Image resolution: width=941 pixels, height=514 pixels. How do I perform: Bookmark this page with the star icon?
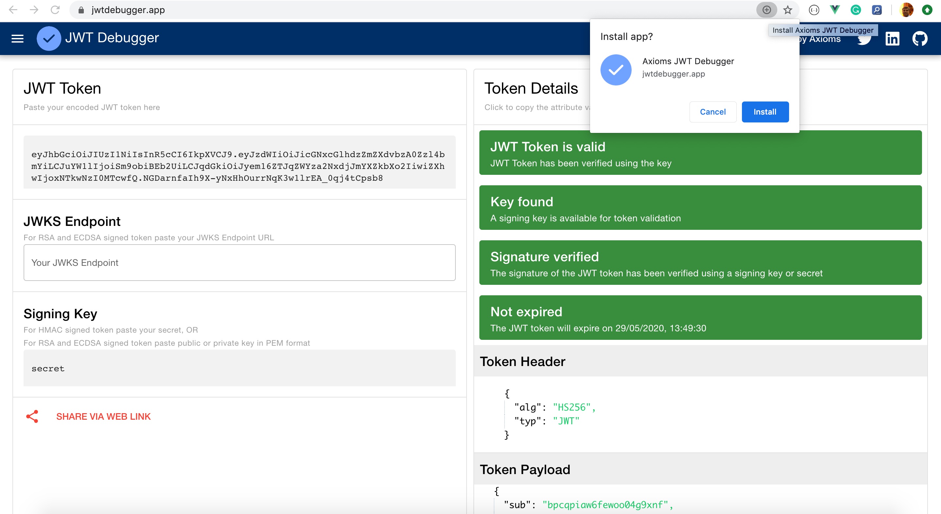pos(787,10)
